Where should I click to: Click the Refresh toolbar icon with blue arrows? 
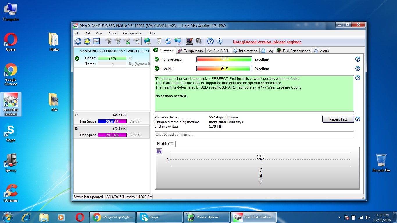(78, 41)
